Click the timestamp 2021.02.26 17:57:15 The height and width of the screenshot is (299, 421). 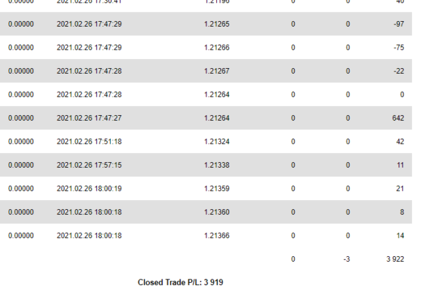tap(89, 165)
